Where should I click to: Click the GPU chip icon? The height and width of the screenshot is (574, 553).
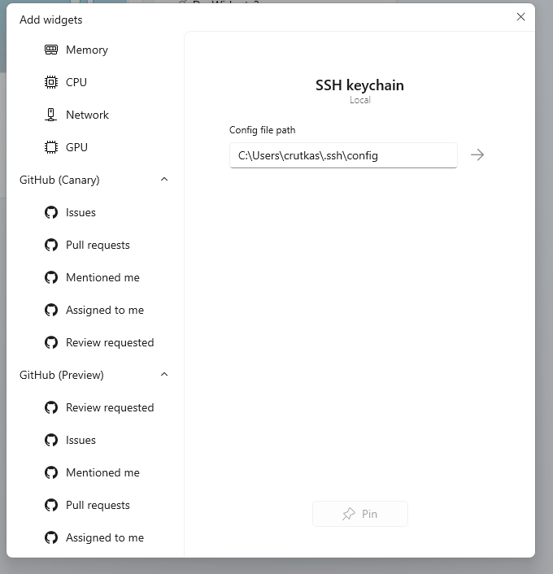pyautogui.click(x=51, y=147)
